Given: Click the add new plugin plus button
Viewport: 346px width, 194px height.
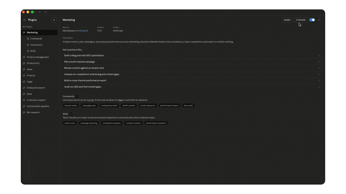Looking at the screenshot, I should click(54, 20).
